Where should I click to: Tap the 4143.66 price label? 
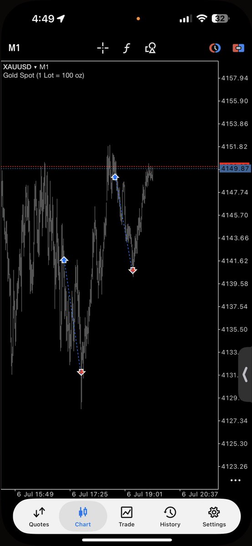click(234, 238)
